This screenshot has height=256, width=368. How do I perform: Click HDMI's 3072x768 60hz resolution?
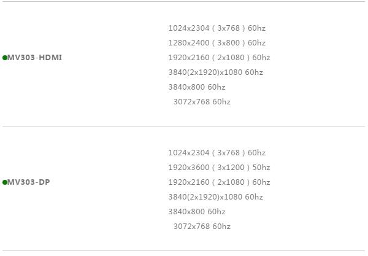click(202, 102)
